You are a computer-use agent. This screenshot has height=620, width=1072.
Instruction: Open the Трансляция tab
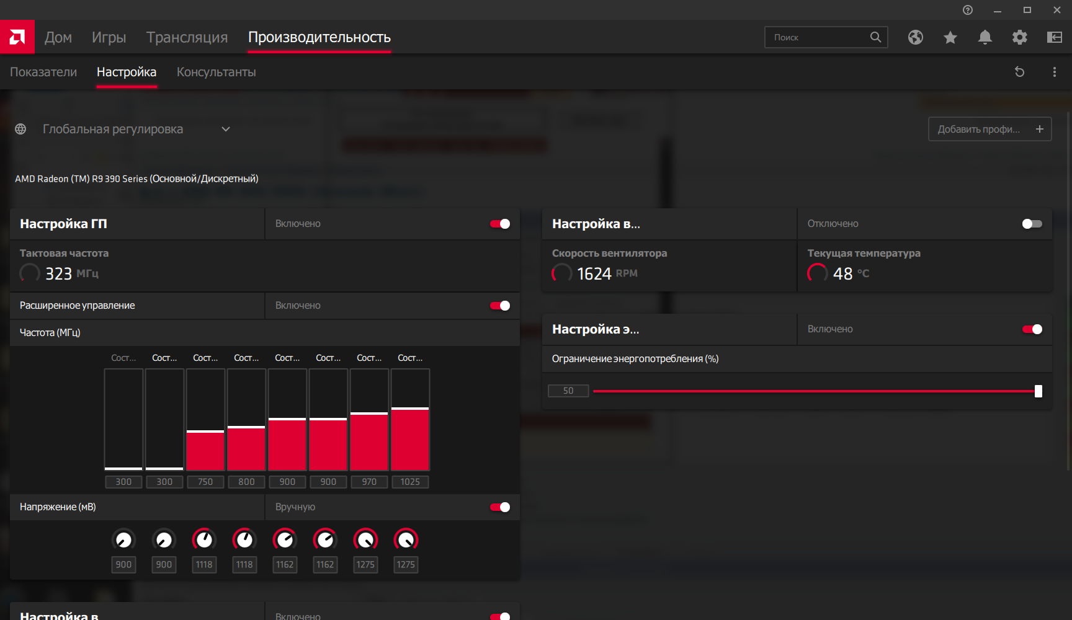click(187, 37)
